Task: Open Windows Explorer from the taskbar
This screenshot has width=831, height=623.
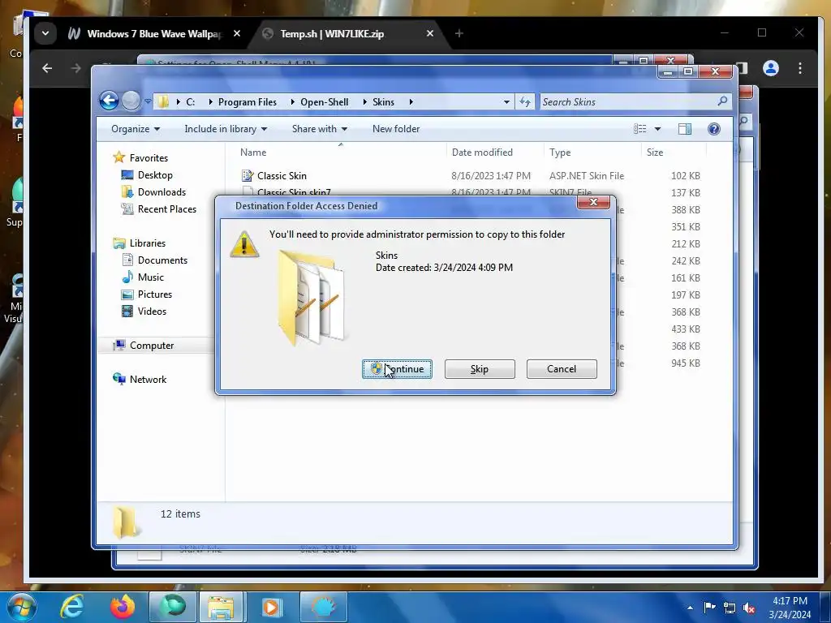Action: point(221,607)
